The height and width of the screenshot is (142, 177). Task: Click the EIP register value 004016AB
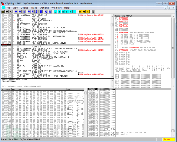coord(124,32)
